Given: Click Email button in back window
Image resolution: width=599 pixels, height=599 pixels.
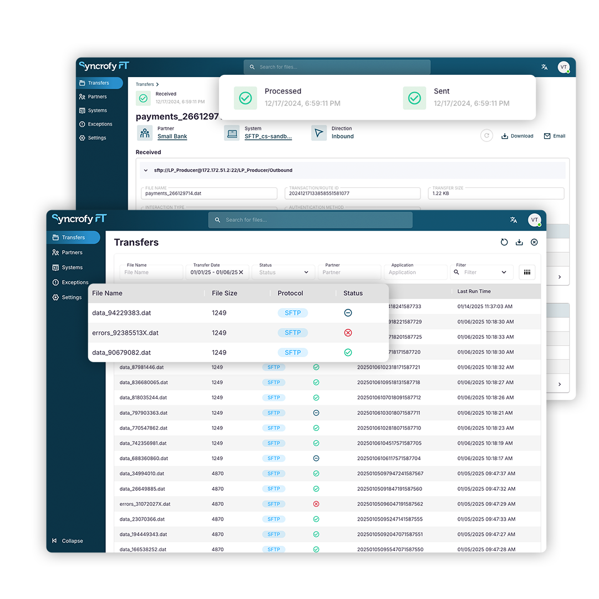Looking at the screenshot, I should 555,136.
